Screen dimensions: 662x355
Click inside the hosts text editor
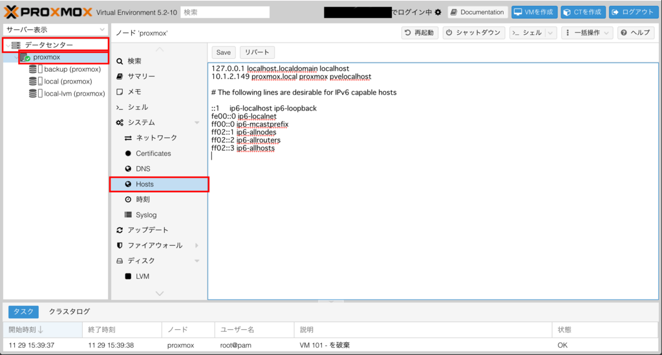click(x=432, y=182)
